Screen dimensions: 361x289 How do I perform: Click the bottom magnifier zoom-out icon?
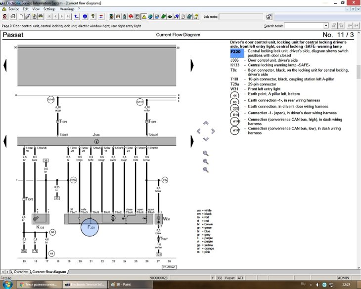(206, 169)
